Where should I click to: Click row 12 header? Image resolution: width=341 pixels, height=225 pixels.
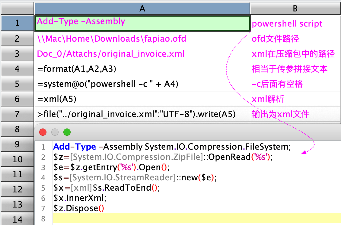18,189
